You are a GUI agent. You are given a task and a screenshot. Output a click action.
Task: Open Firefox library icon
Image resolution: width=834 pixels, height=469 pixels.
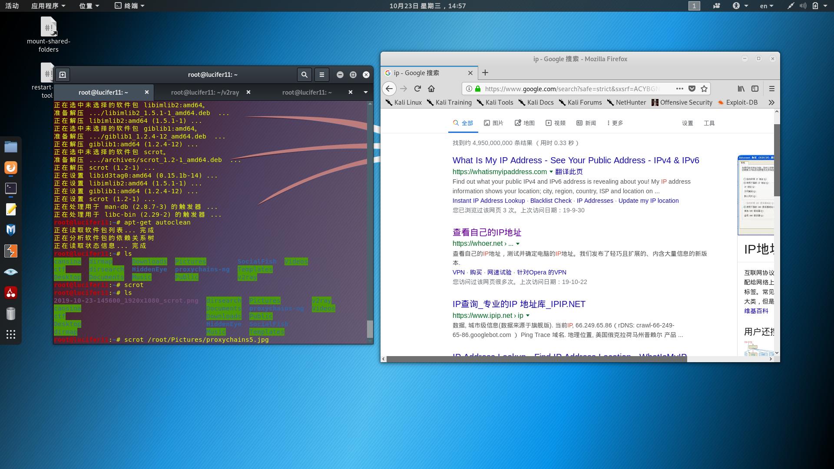click(741, 89)
